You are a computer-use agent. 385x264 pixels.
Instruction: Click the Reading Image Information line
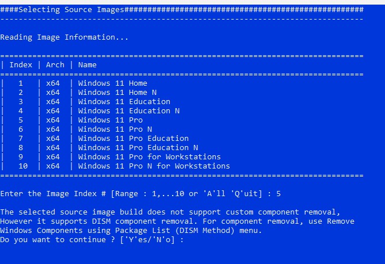point(64,37)
